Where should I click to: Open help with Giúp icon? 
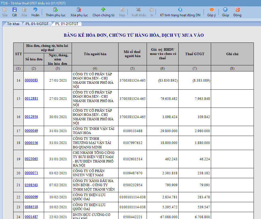click(225, 10)
